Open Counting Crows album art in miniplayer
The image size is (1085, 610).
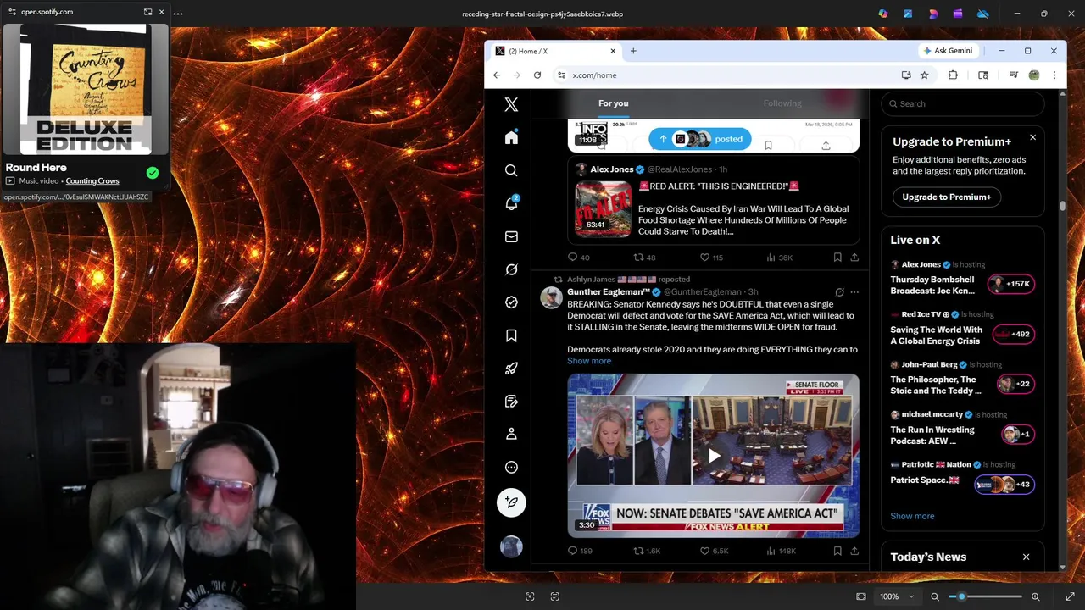86,90
